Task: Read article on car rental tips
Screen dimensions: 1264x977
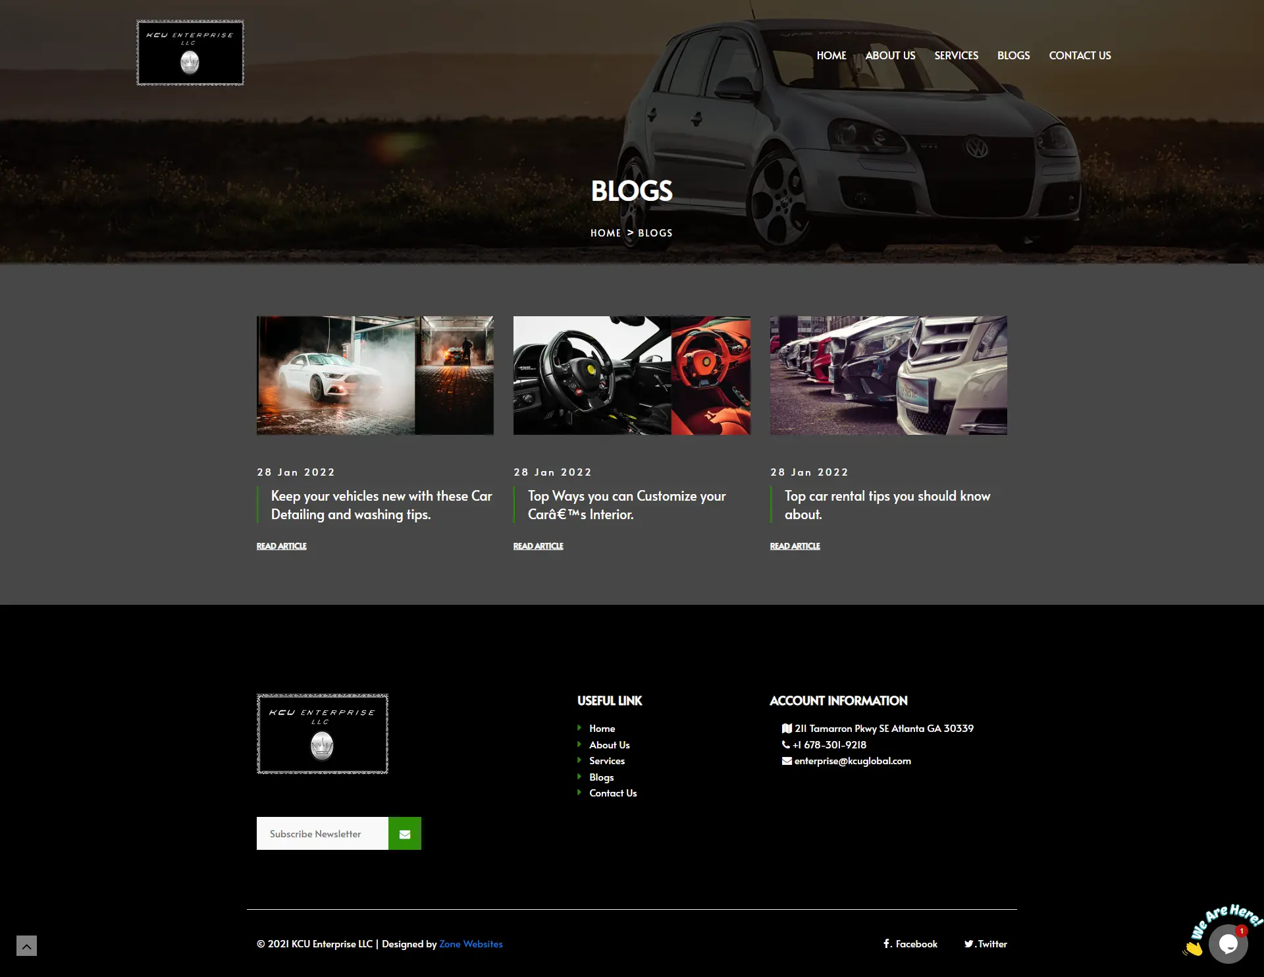Action: pos(795,546)
